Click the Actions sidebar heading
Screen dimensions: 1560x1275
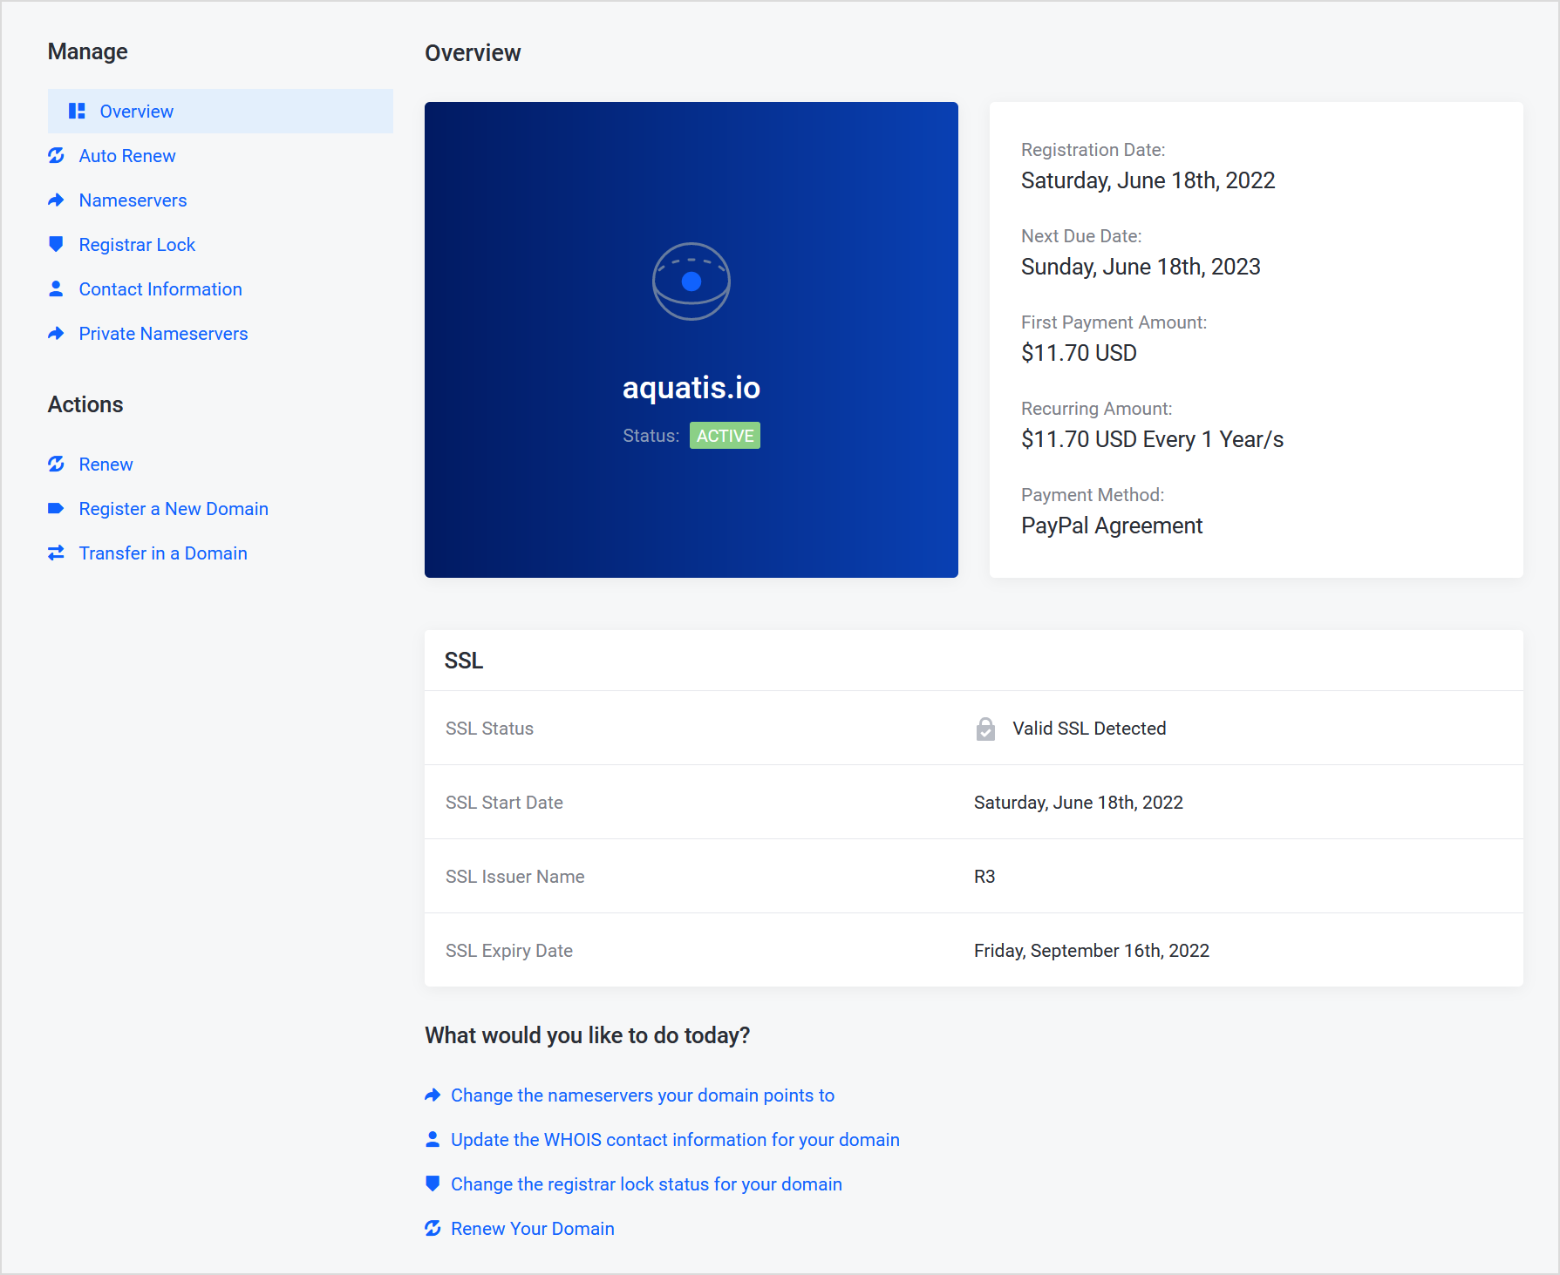(85, 404)
